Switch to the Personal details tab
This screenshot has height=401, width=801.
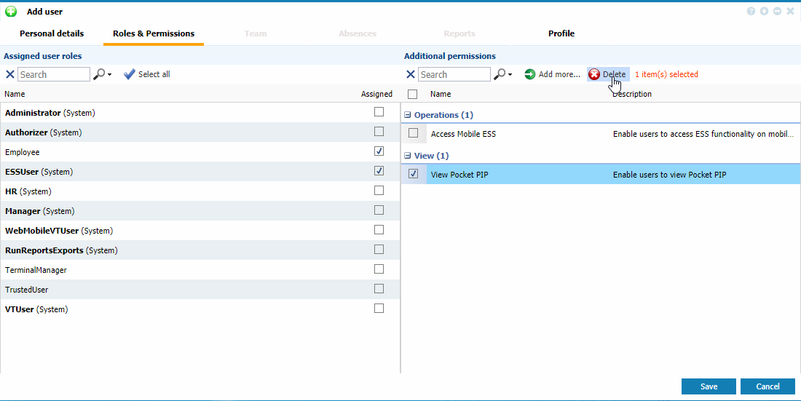click(52, 33)
